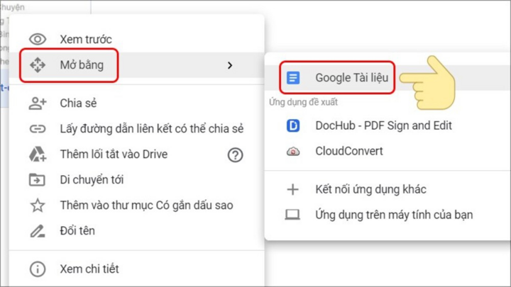Viewport: 511px width, 287px height.
Task: Open Xem chi tiết entry
Action: [x=136, y=269]
